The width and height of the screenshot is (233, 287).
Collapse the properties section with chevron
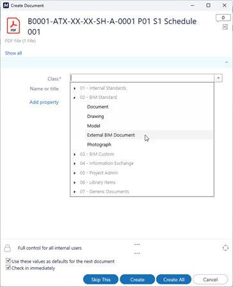click(x=227, y=62)
